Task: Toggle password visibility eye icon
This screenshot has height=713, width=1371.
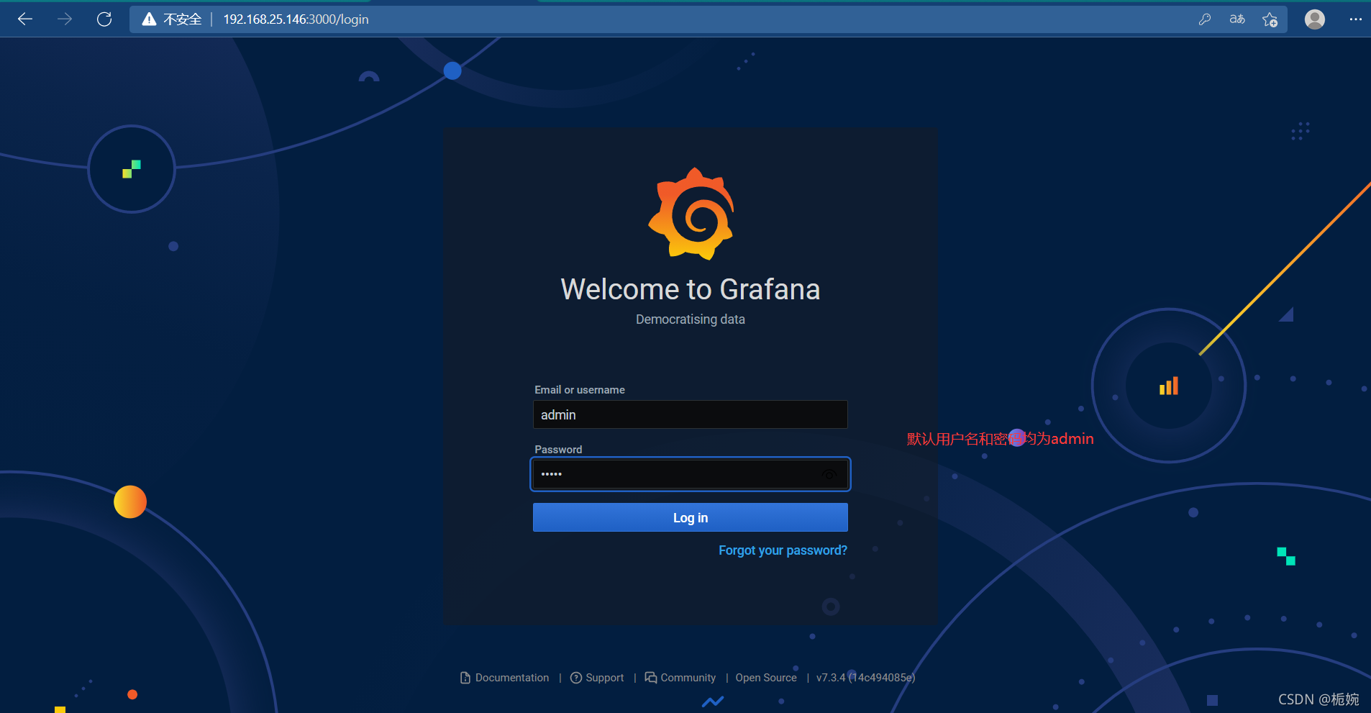Action: [829, 474]
